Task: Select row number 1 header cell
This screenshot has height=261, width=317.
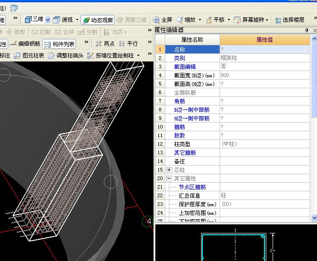Action: click(x=160, y=49)
